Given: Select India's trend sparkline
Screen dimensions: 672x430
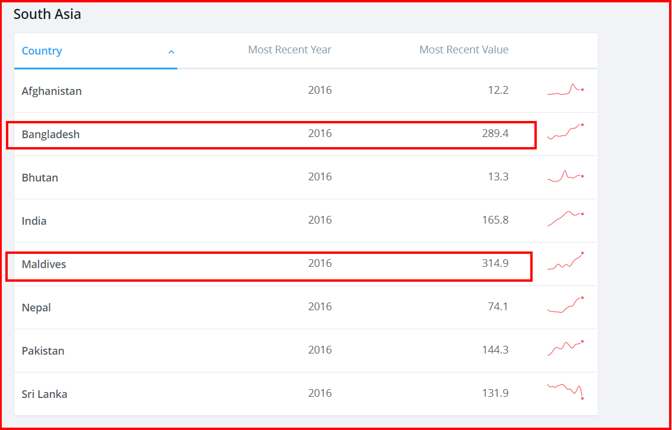Looking at the screenshot, I should coord(565,219).
